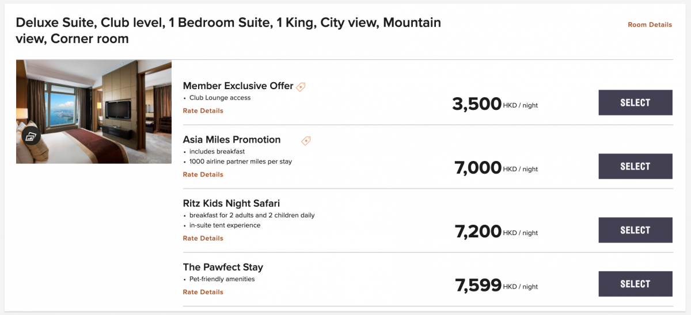Viewport: 691px width, 315px height.
Task: Click the Member Exclusive Offer rate title
Action: pos(238,86)
